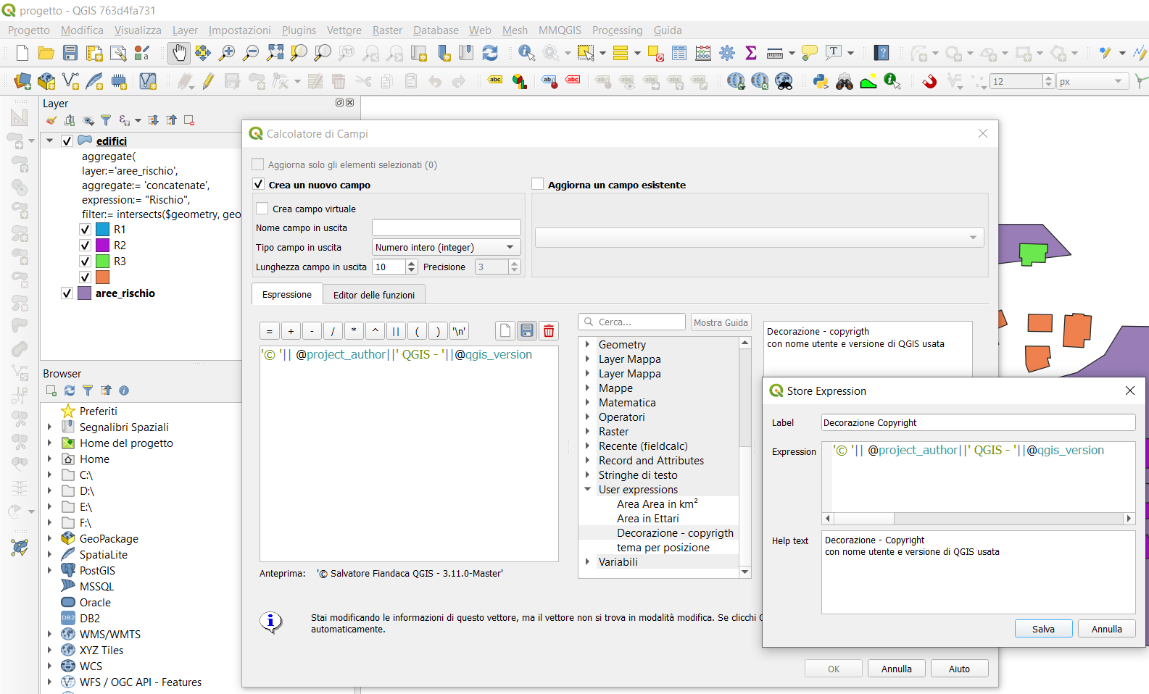The image size is (1149, 694).
Task: Click the Browser panel refresh icon
Action: coord(70,390)
